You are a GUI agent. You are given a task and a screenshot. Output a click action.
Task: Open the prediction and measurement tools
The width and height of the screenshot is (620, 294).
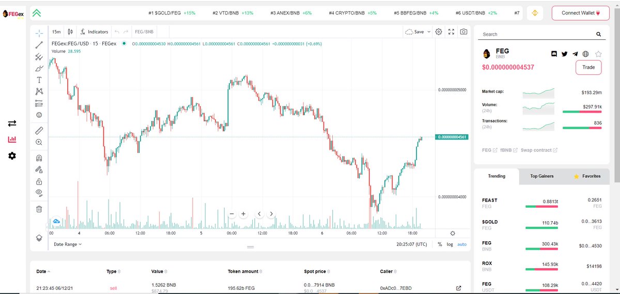click(39, 103)
